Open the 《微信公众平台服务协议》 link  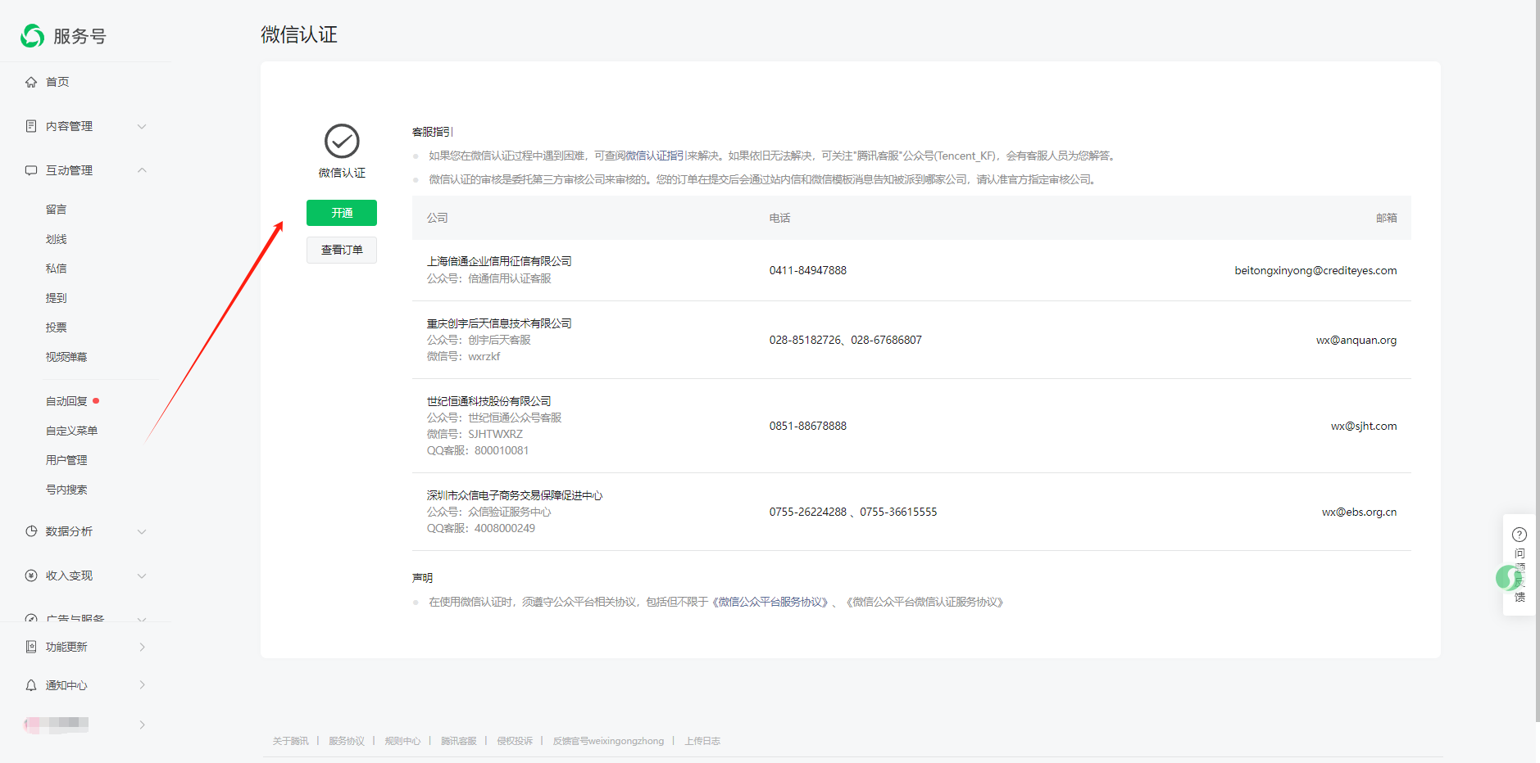pyautogui.click(x=772, y=603)
